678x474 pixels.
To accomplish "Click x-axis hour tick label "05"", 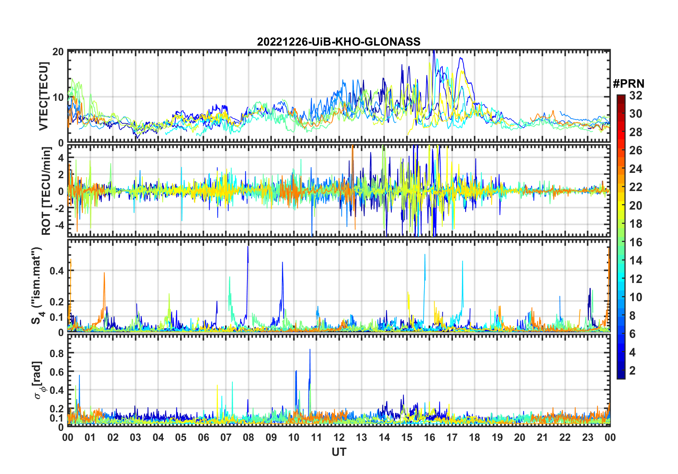I will pos(181,438).
